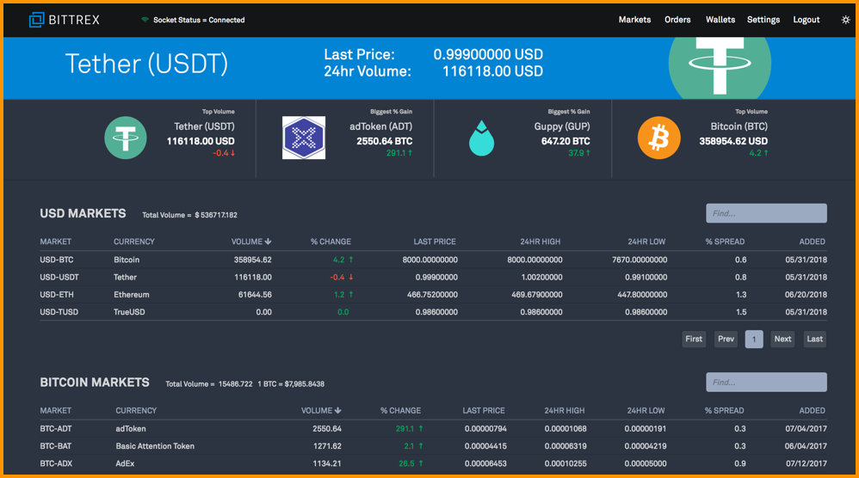Click Basic Attention Token currency name
This screenshot has width=859, height=478.
(155, 446)
